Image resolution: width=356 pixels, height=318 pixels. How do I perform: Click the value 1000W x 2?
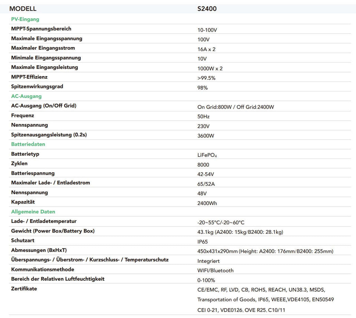(x=210, y=69)
